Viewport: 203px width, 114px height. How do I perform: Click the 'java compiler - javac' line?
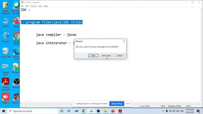[x=56, y=35]
